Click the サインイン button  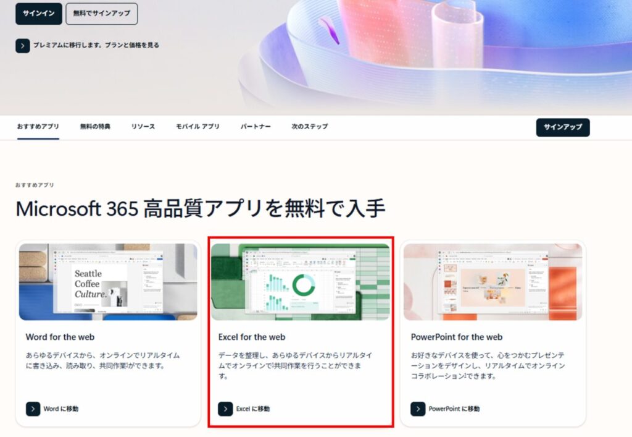coord(39,14)
